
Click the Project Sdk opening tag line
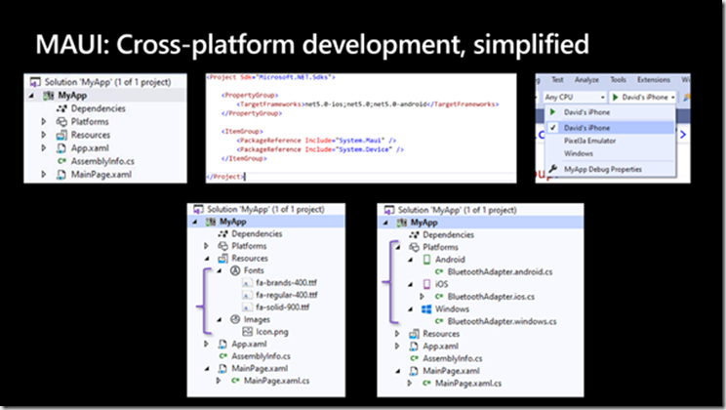pos(270,77)
